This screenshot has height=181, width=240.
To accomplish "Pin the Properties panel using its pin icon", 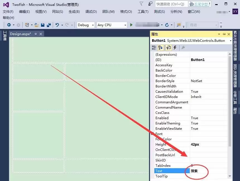I will click(224, 34).
